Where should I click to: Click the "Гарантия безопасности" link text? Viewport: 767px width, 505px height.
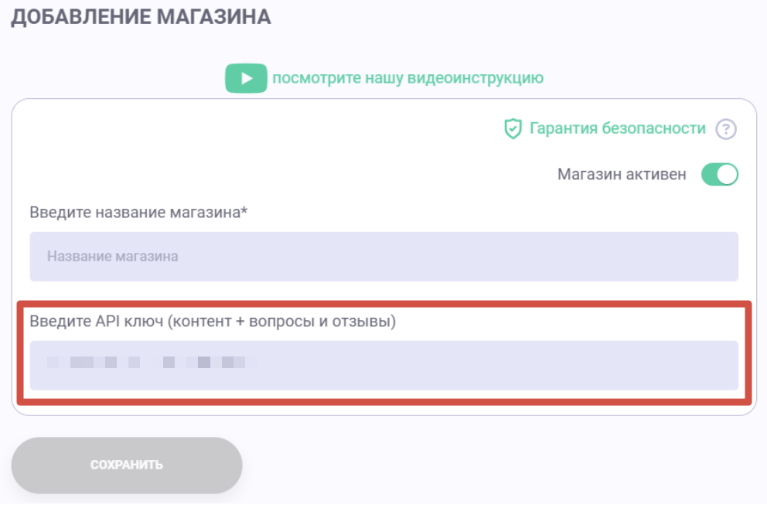pyautogui.click(x=617, y=128)
